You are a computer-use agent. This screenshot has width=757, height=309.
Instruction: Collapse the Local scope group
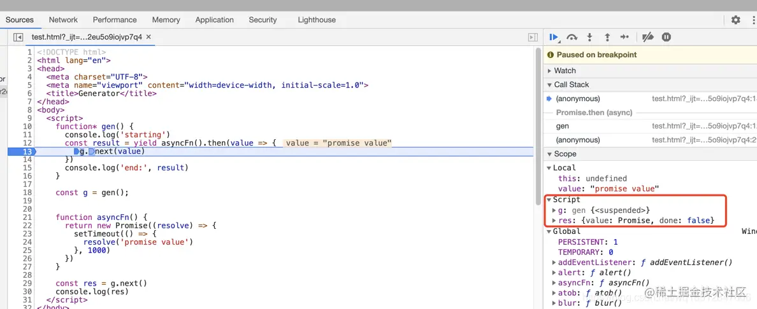click(x=549, y=168)
